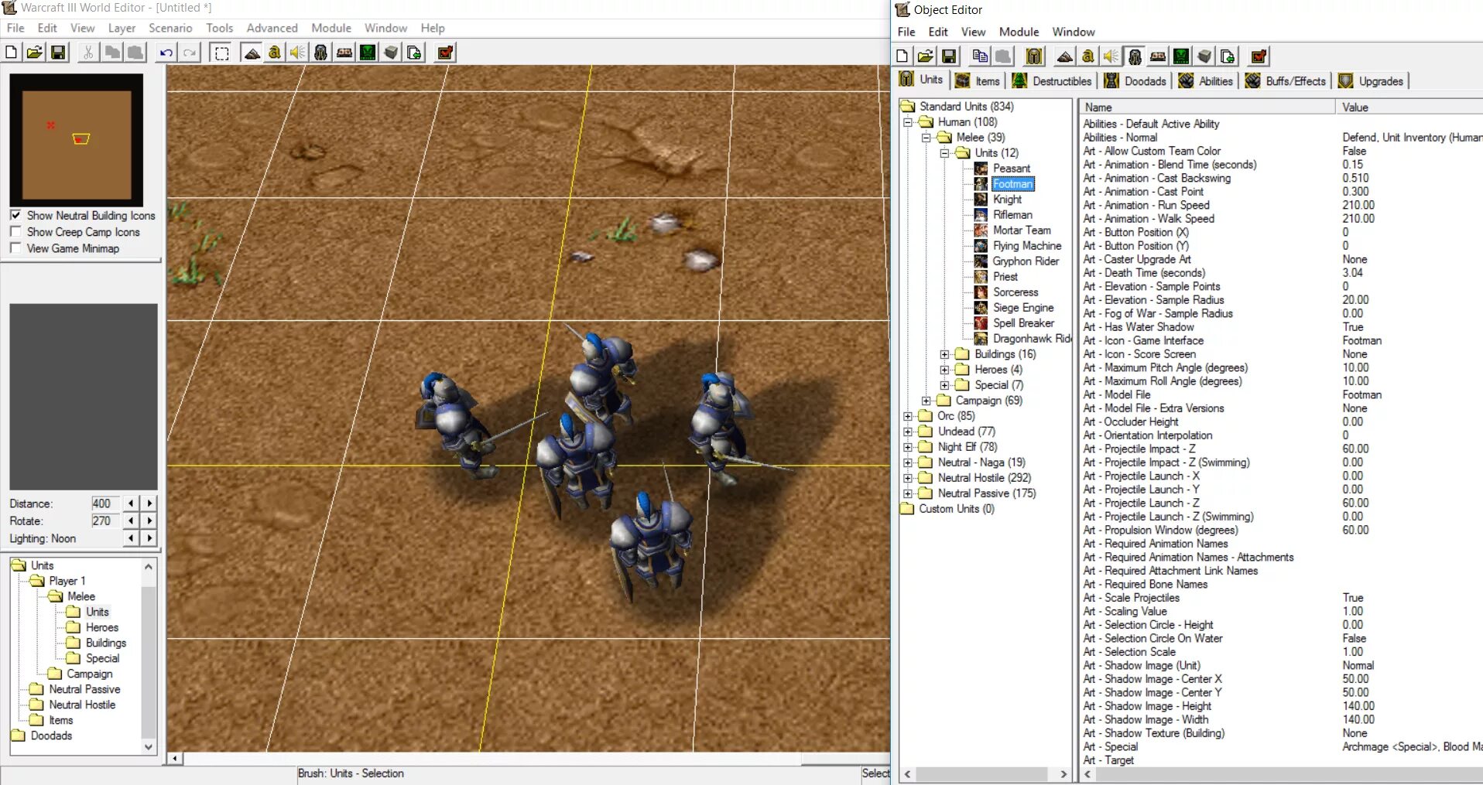Select the Art - Model File property row
The image size is (1483, 785).
[x=1280, y=394]
